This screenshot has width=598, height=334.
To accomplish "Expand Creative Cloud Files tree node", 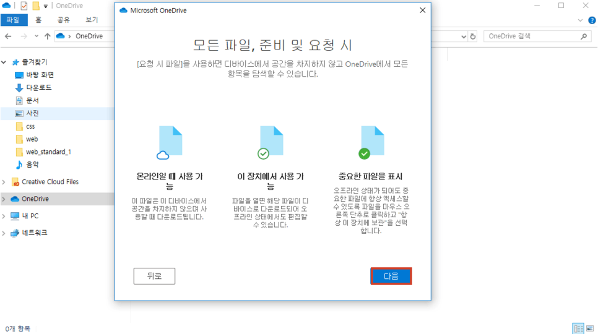I will coord(4,182).
